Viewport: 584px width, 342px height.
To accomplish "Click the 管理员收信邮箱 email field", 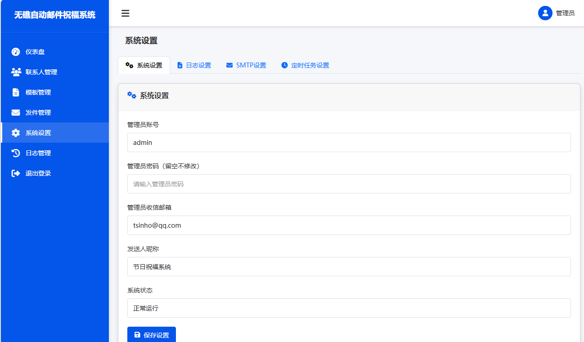I will [349, 225].
